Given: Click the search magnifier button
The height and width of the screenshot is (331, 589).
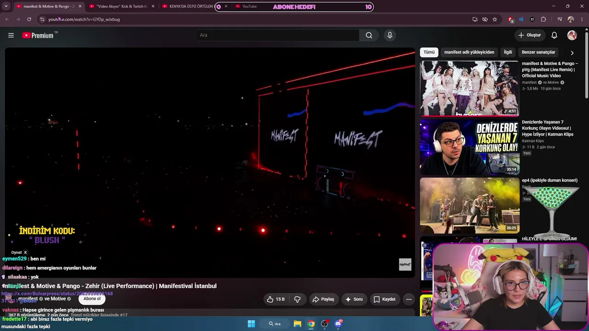Looking at the screenshot, I should click(369, 35).
